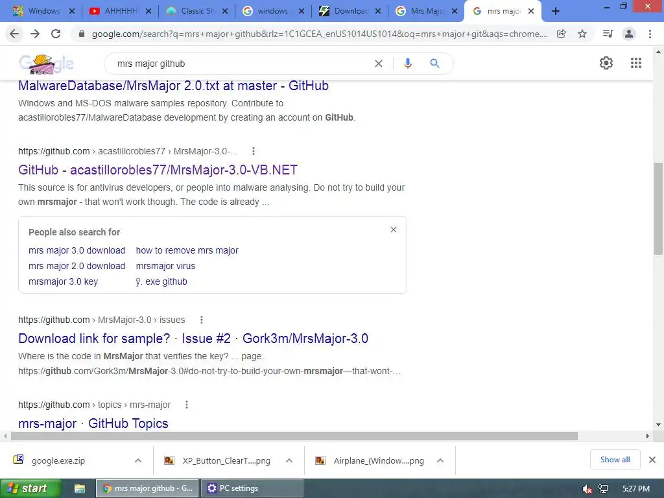Click network tray icon
664x498 pixels.
point(603,489)
